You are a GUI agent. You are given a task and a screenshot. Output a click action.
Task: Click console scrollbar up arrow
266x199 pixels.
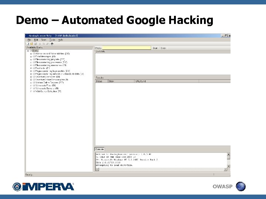coord(228,154)
